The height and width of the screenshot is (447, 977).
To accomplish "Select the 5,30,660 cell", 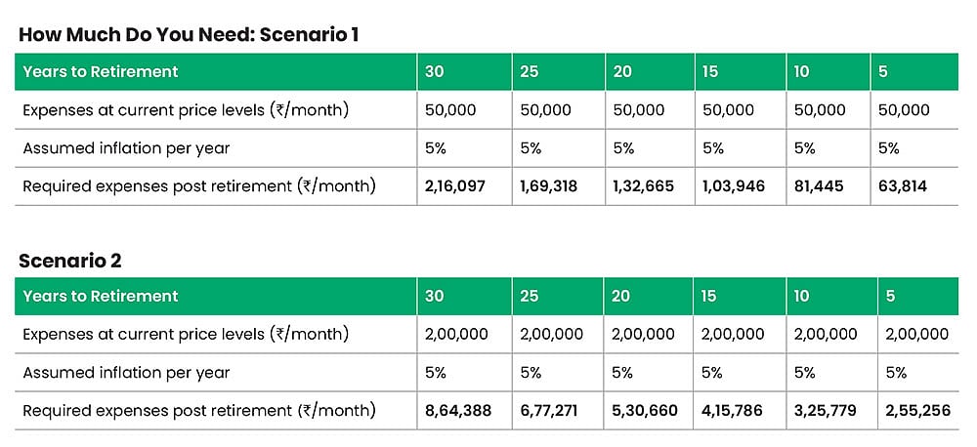I will click(x=644, y=410).
